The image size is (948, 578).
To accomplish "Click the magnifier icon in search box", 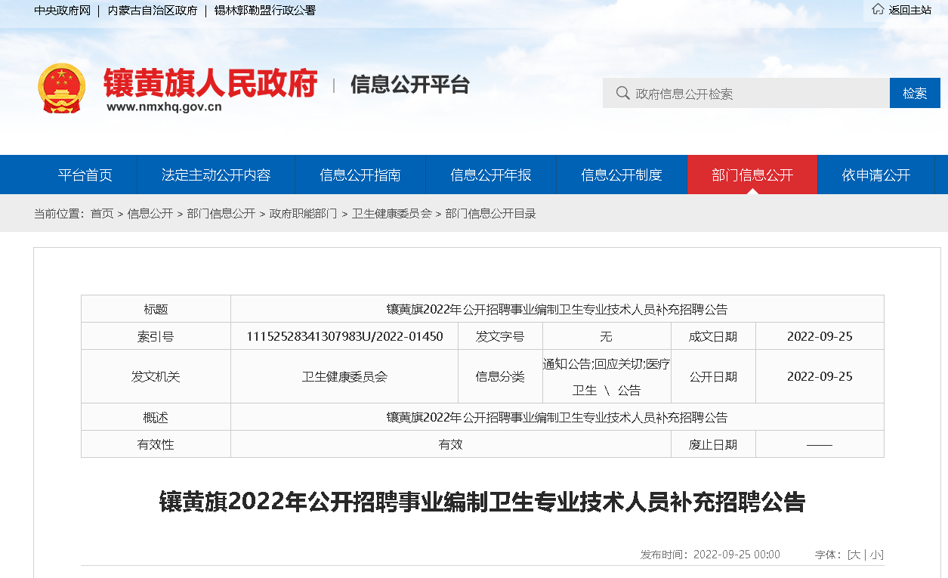I will (x=622, y=93).
